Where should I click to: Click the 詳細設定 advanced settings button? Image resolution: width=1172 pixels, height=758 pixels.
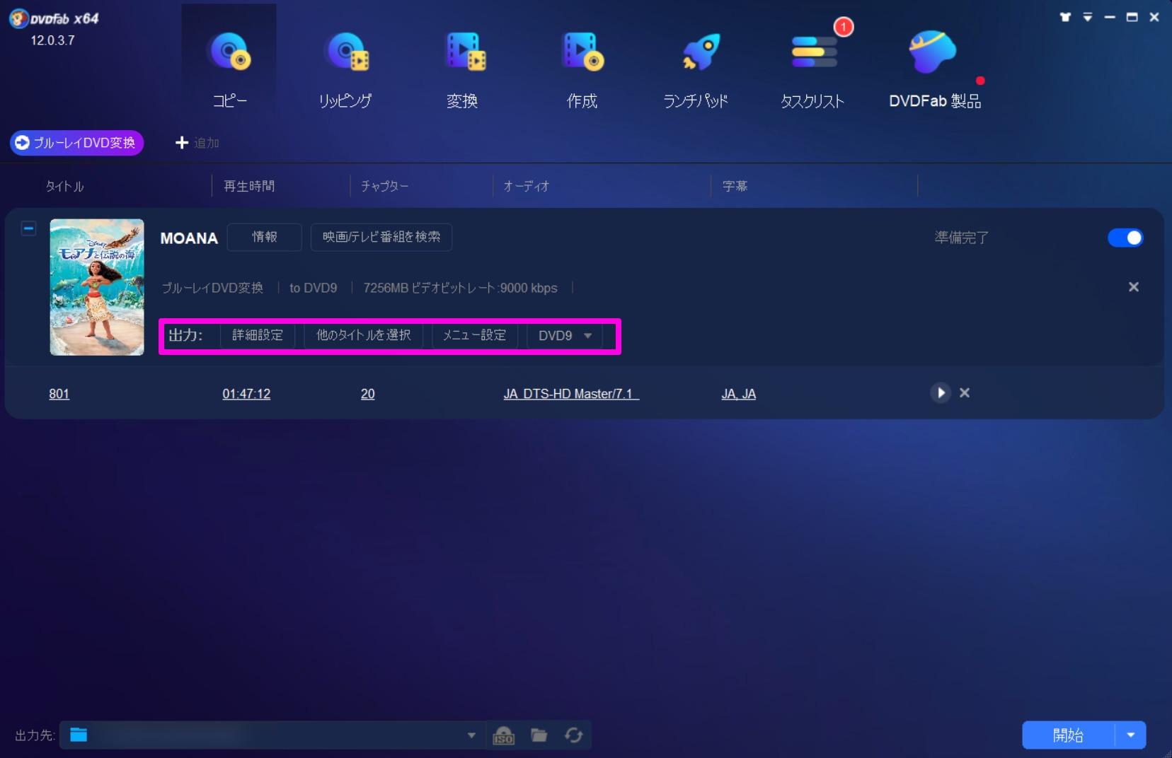(x=258, y=336)
